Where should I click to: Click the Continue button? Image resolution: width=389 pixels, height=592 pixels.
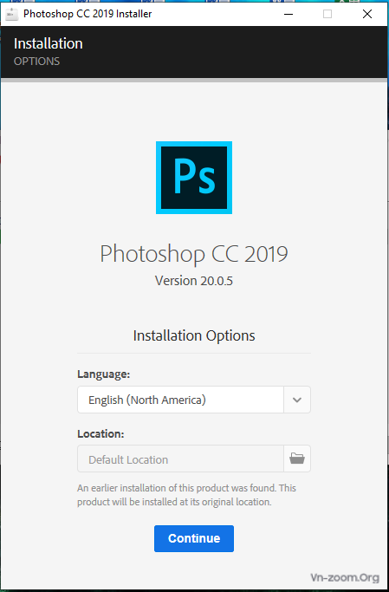pyautogui.click(x=194, y=538)
